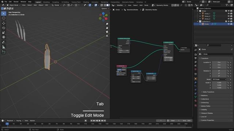The image size is (234, 131).
Task: Expand the Visibility panel
Action: pos(204,110)
